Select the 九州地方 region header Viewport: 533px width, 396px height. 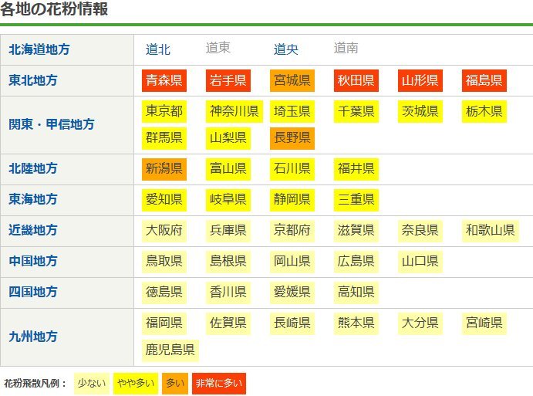(x=32, y=337)
